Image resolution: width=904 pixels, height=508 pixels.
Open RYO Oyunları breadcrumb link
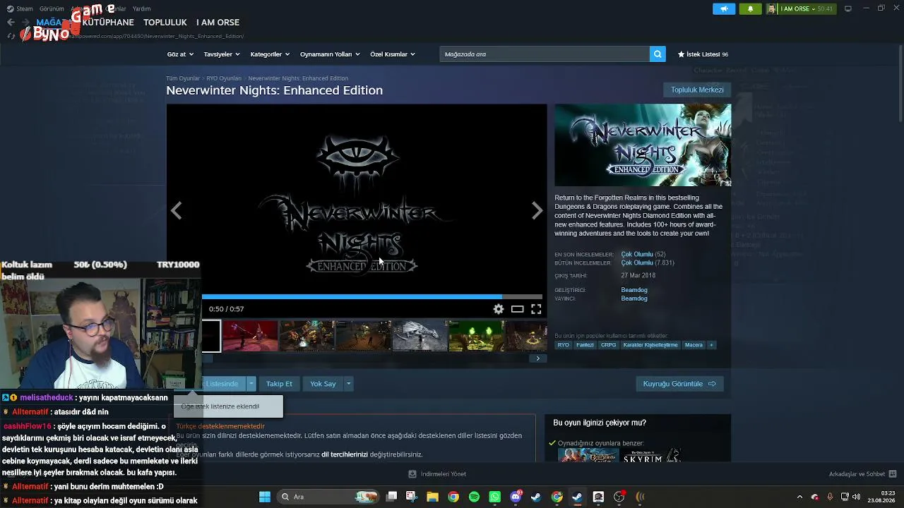(224, 78)
